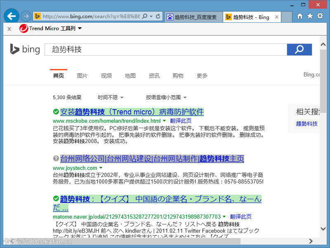Screen dimensions: 330x248
Task: Click 翻译此页 for matome.naver.jp result
Action: (x=241, y=217)
